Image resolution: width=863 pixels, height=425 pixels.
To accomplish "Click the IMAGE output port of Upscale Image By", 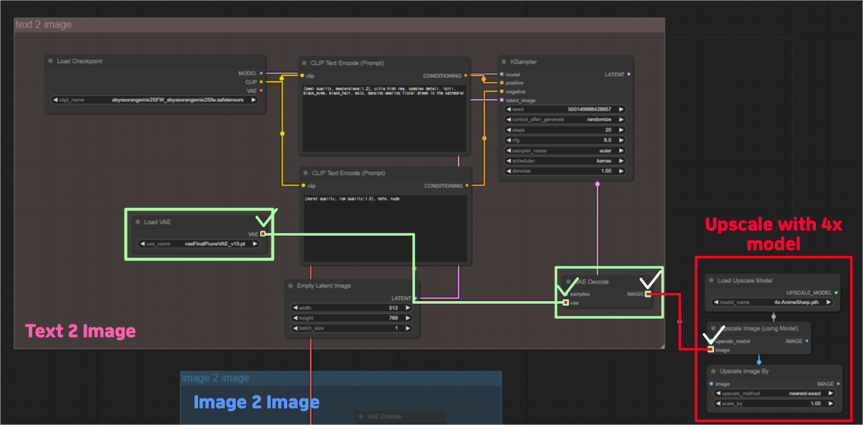I will click(x=838, y=384).
